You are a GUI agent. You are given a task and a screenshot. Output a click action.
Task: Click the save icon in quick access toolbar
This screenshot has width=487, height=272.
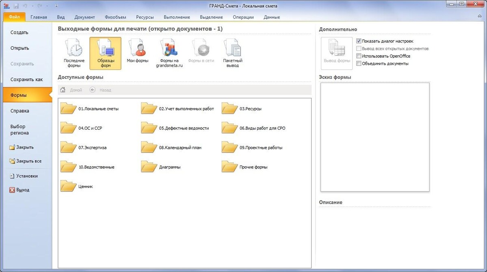(16, 6)
